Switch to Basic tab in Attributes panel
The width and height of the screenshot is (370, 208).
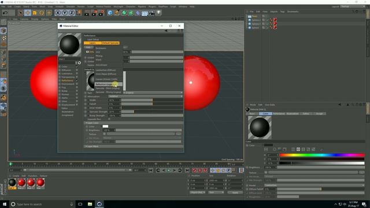(x=252, y=114)
